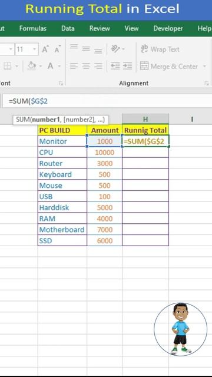Apply Top Align to cell
This screenshot has width=212, height=377.
point(74,47)
